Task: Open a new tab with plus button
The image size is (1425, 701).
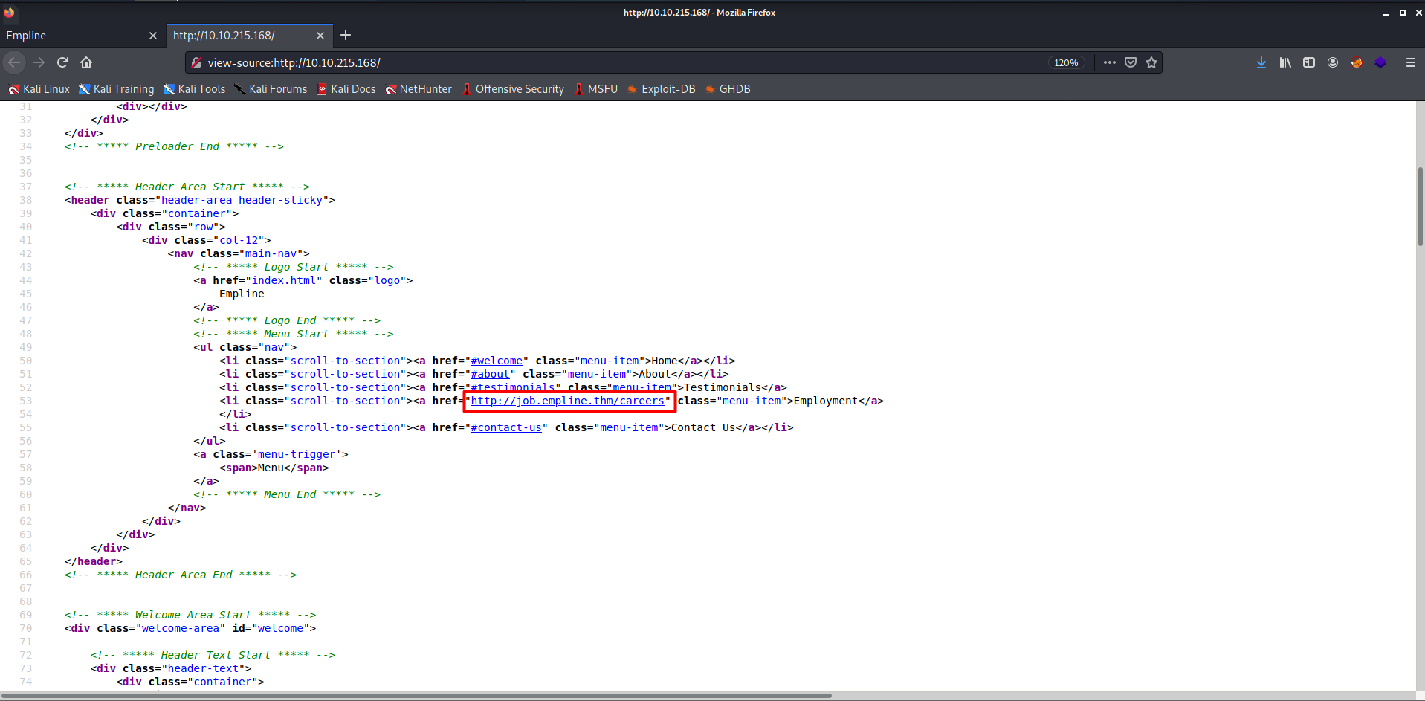Action: [346, 35]
